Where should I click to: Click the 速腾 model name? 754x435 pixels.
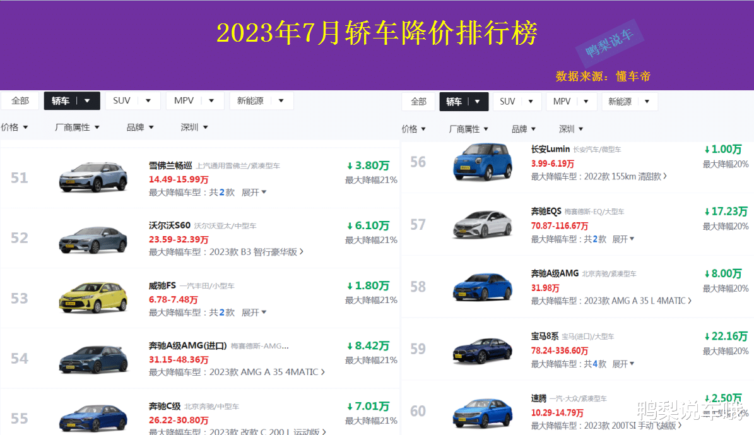click(539, 398)
